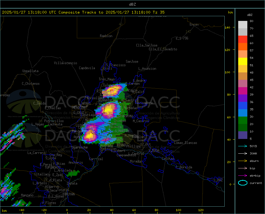Viewport: 265px width, 214px height.
Task: Click the 'Villavicencio' map label
Action: coord(65,63)
